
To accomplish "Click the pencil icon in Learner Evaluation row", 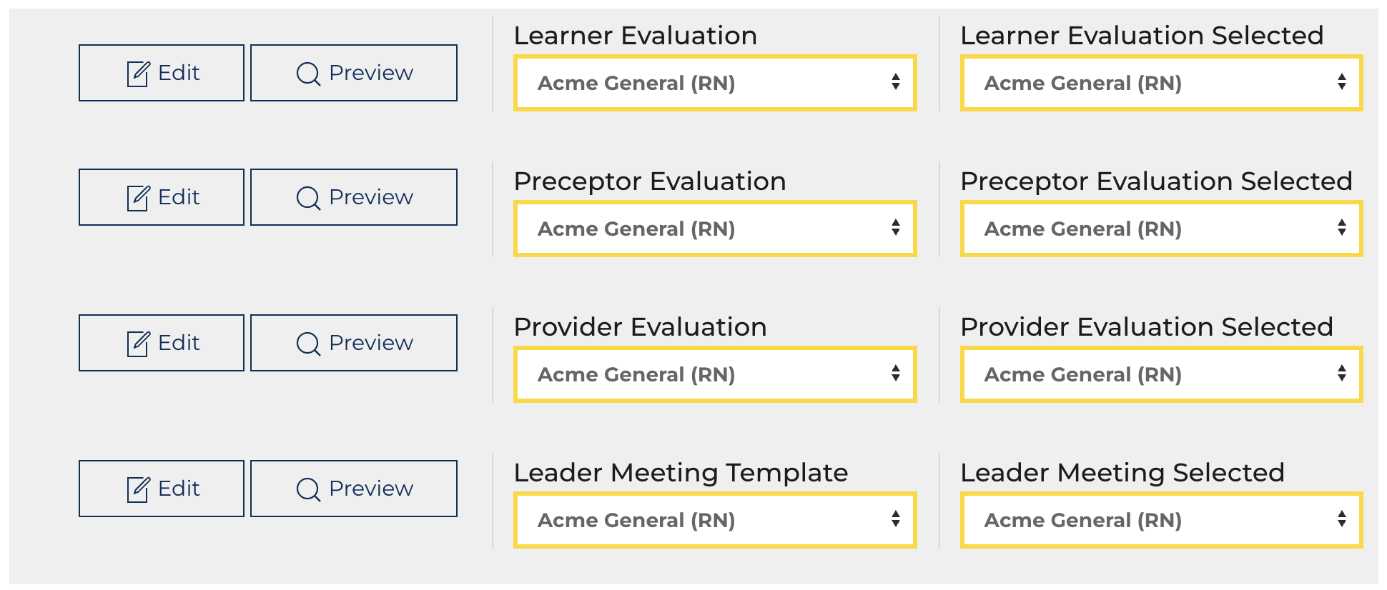I will click(x=138, y=74).
